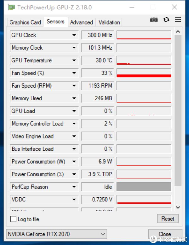
Task: Open the hamburger settings menu
Action: [x=178, y=20]
